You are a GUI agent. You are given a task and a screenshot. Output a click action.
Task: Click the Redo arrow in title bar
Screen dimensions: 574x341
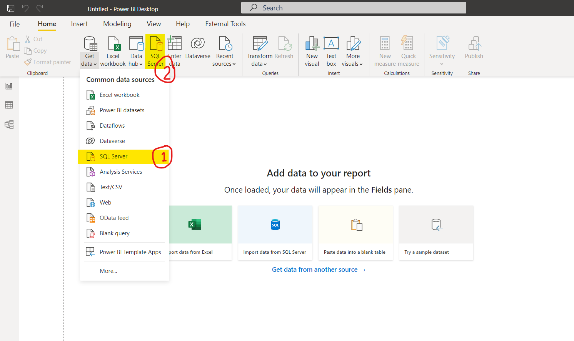[x=39, y=8]
